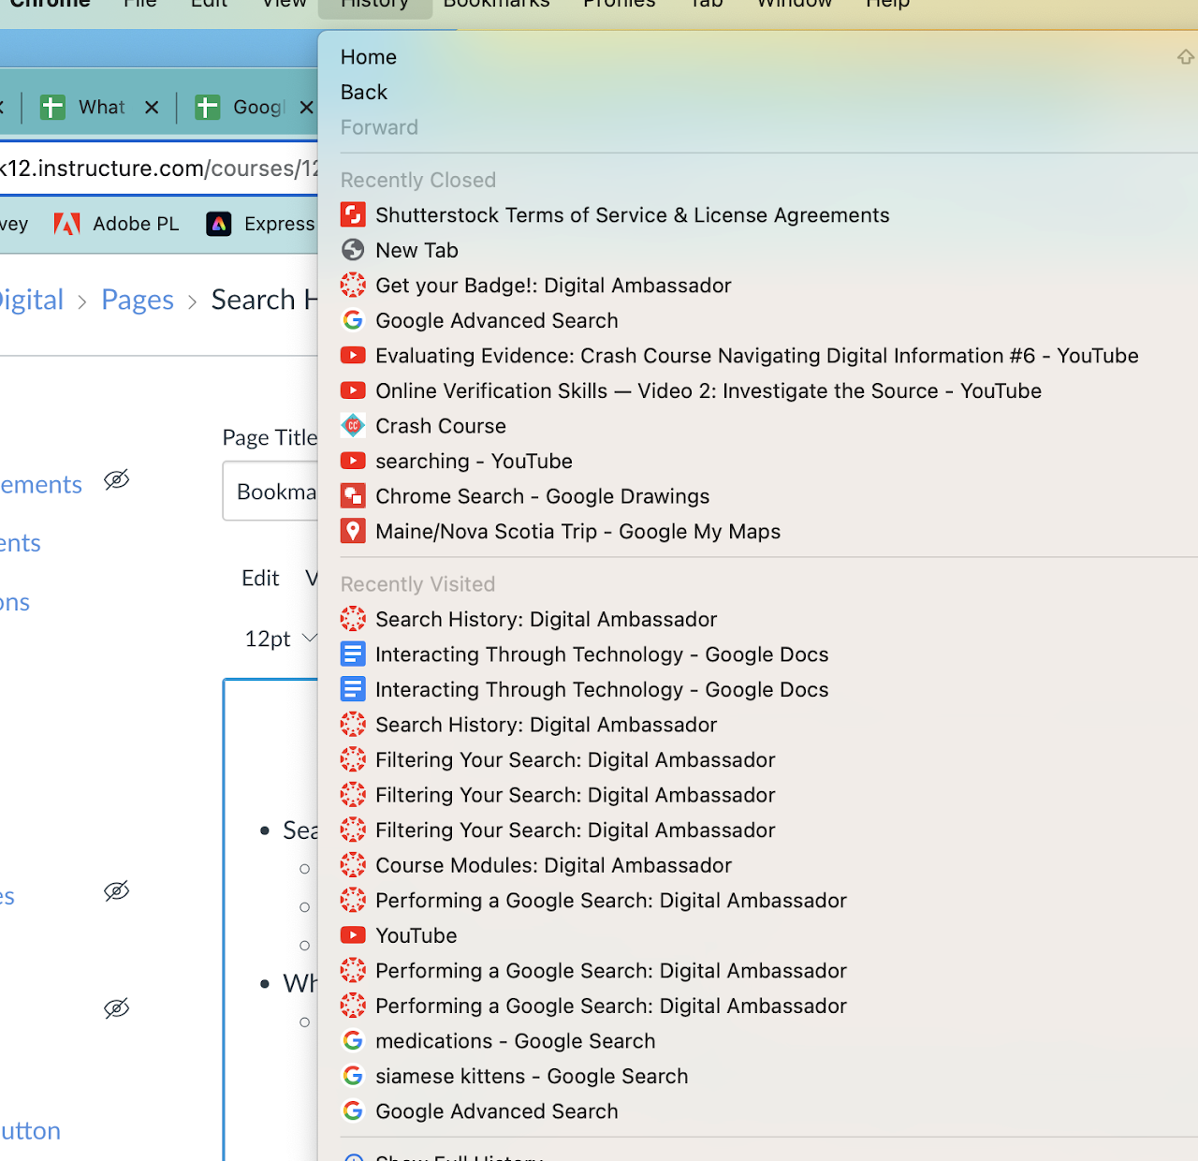Click the Google My Maps pin icon
Image resolution: width=1198 pixels, height=1161 pixels.
tap(353, 532)
